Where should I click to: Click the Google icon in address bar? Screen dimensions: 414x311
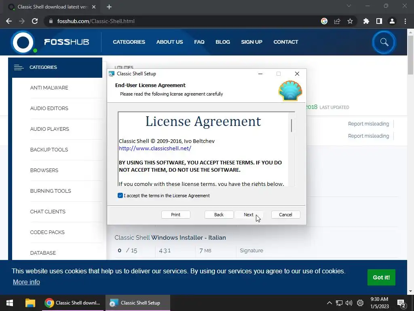click(324, 21)
